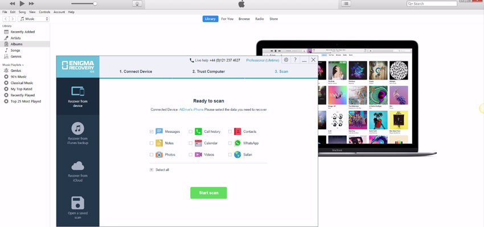Switch to the Store tab
The image size is (484, 227).
click(x=274, y=19)
